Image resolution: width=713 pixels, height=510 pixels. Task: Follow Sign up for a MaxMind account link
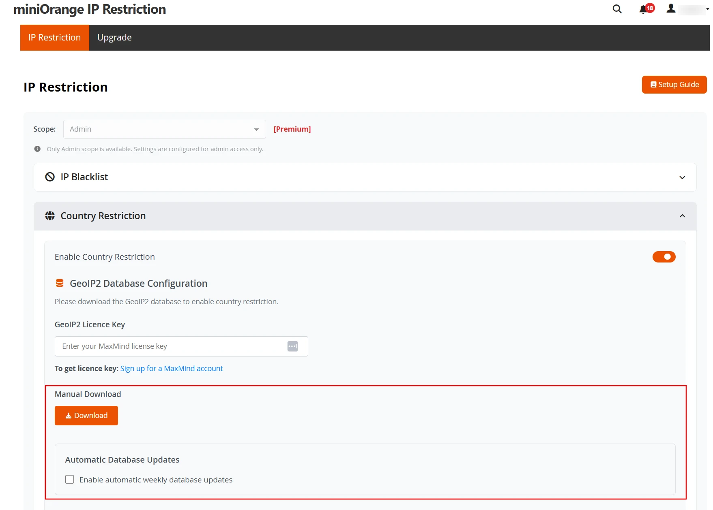pos(172,369)
